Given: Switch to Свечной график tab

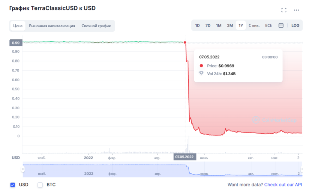Looking at the screenshot, I should (96, 26).
